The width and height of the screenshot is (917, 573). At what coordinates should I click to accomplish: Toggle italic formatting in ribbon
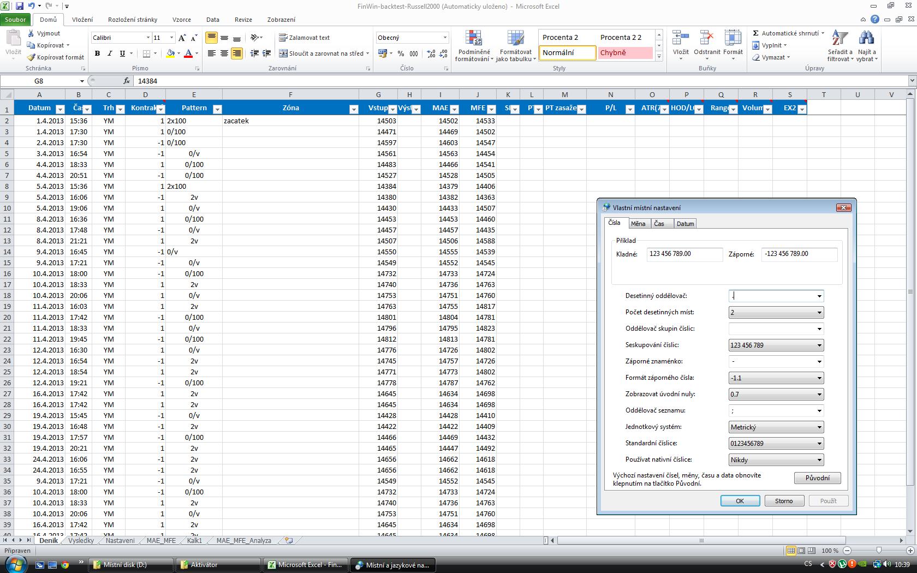110,53
